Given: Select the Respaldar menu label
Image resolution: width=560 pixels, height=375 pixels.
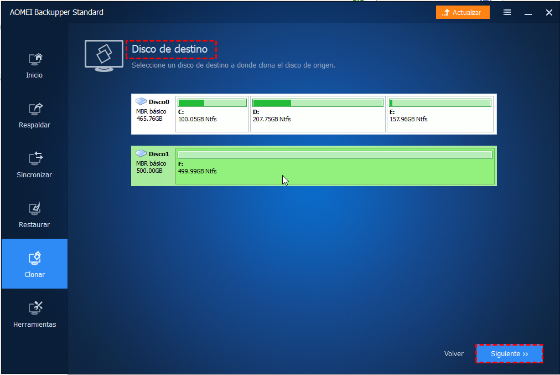Looking at the screenshot, I should point(35,125).
